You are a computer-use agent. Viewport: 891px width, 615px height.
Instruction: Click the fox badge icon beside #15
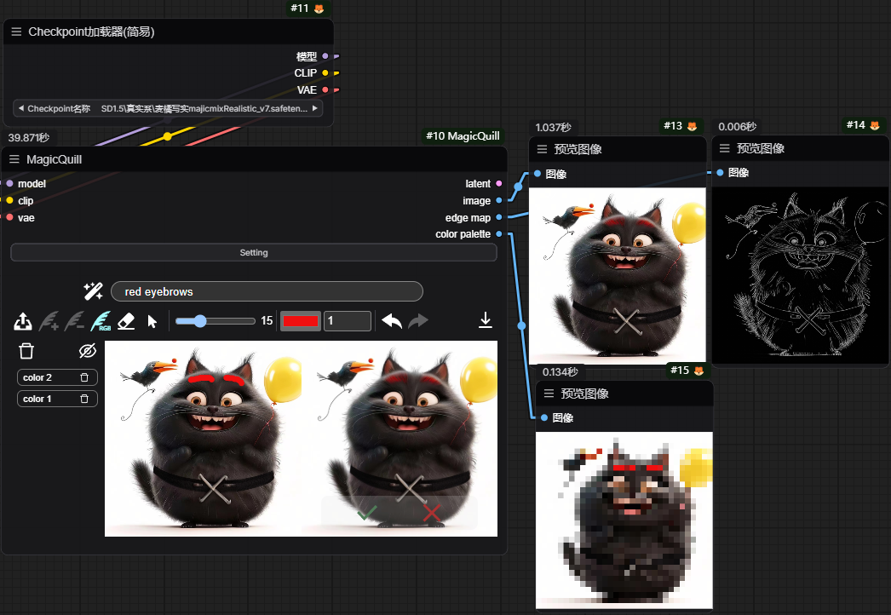tap(699, 371)
